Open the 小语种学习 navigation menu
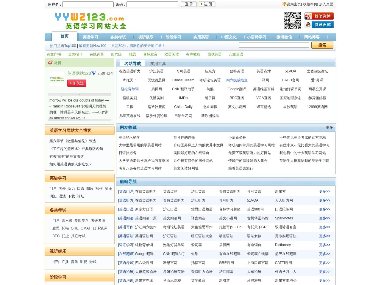Image resolution: width=381 pixels, height=285 pixels. (x=256, y=37)
